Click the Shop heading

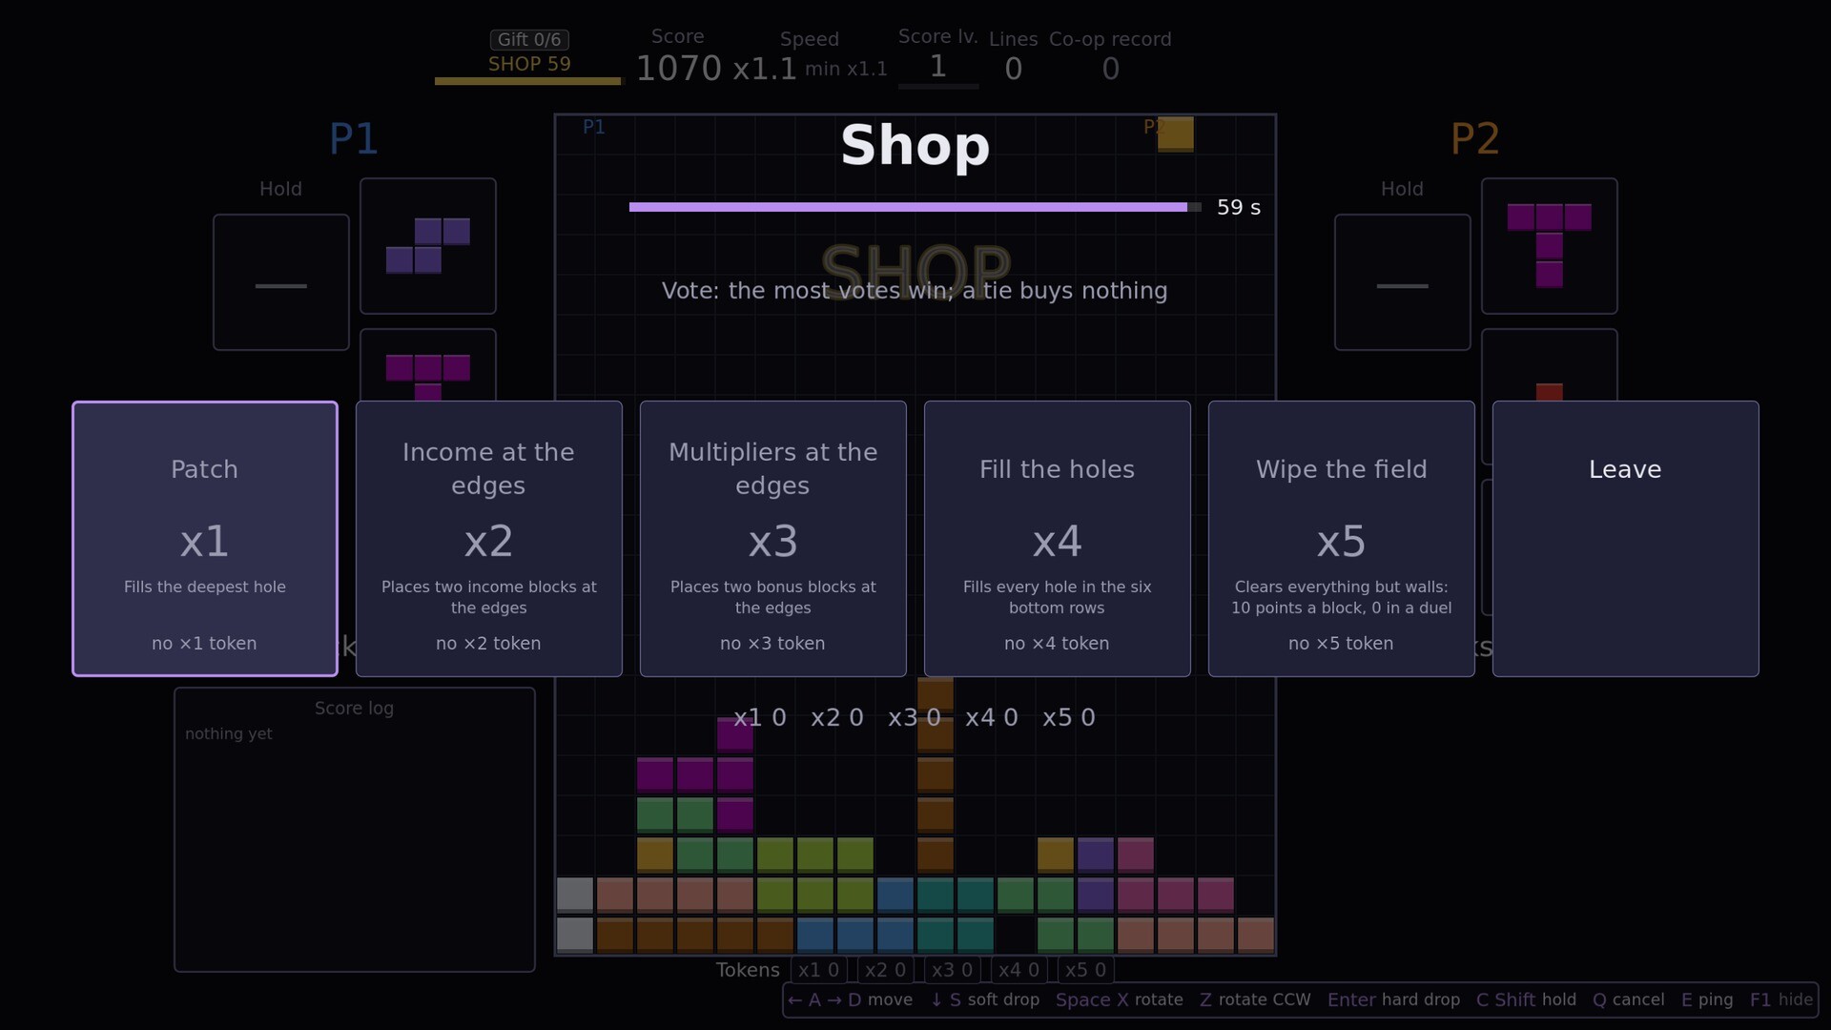tap(915, 145)
